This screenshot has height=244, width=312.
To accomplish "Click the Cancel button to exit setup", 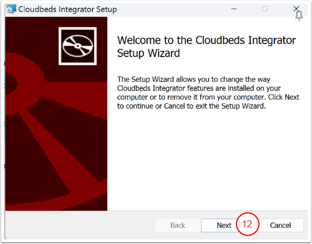I will click(x=280, y=226).
